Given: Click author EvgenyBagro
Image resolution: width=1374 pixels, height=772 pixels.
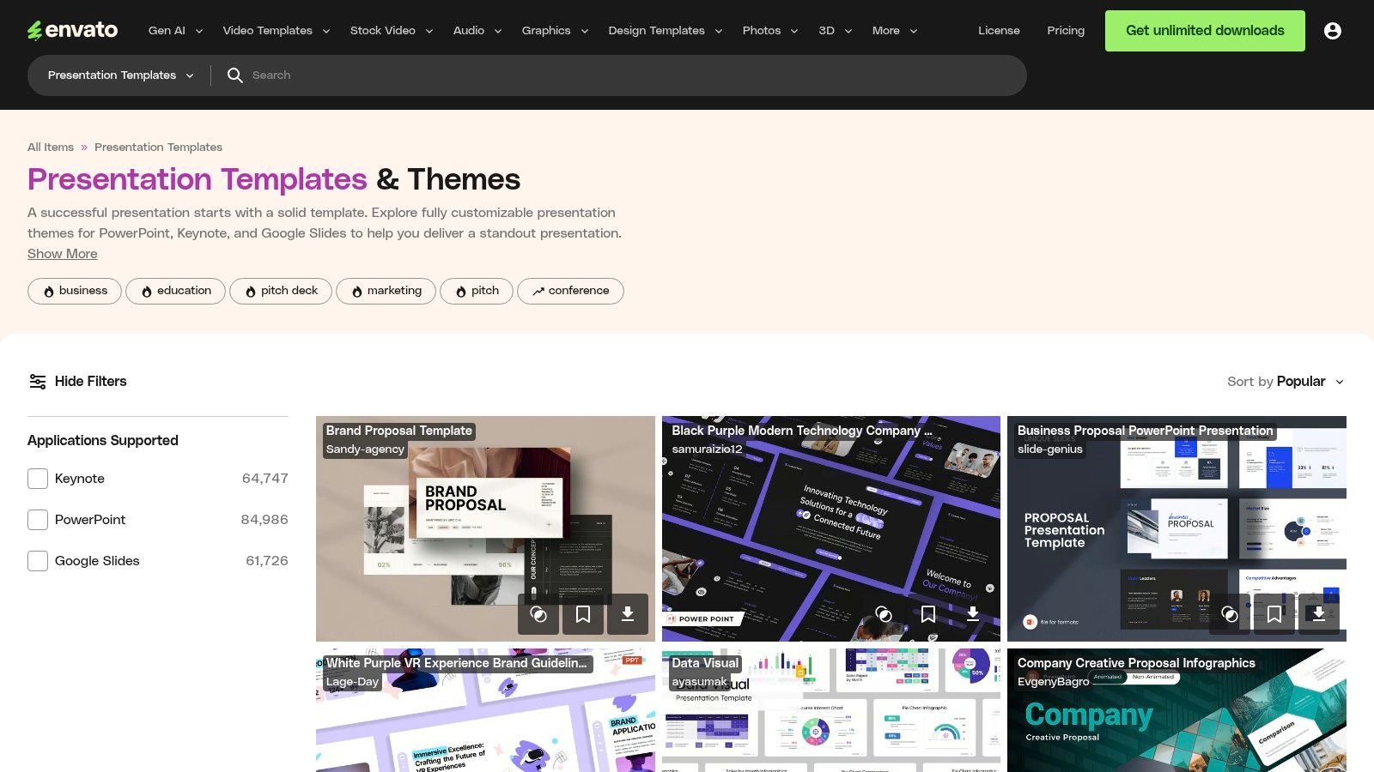Looking at the screenshot, I should pyautogui.click(x=1053, y=682).
